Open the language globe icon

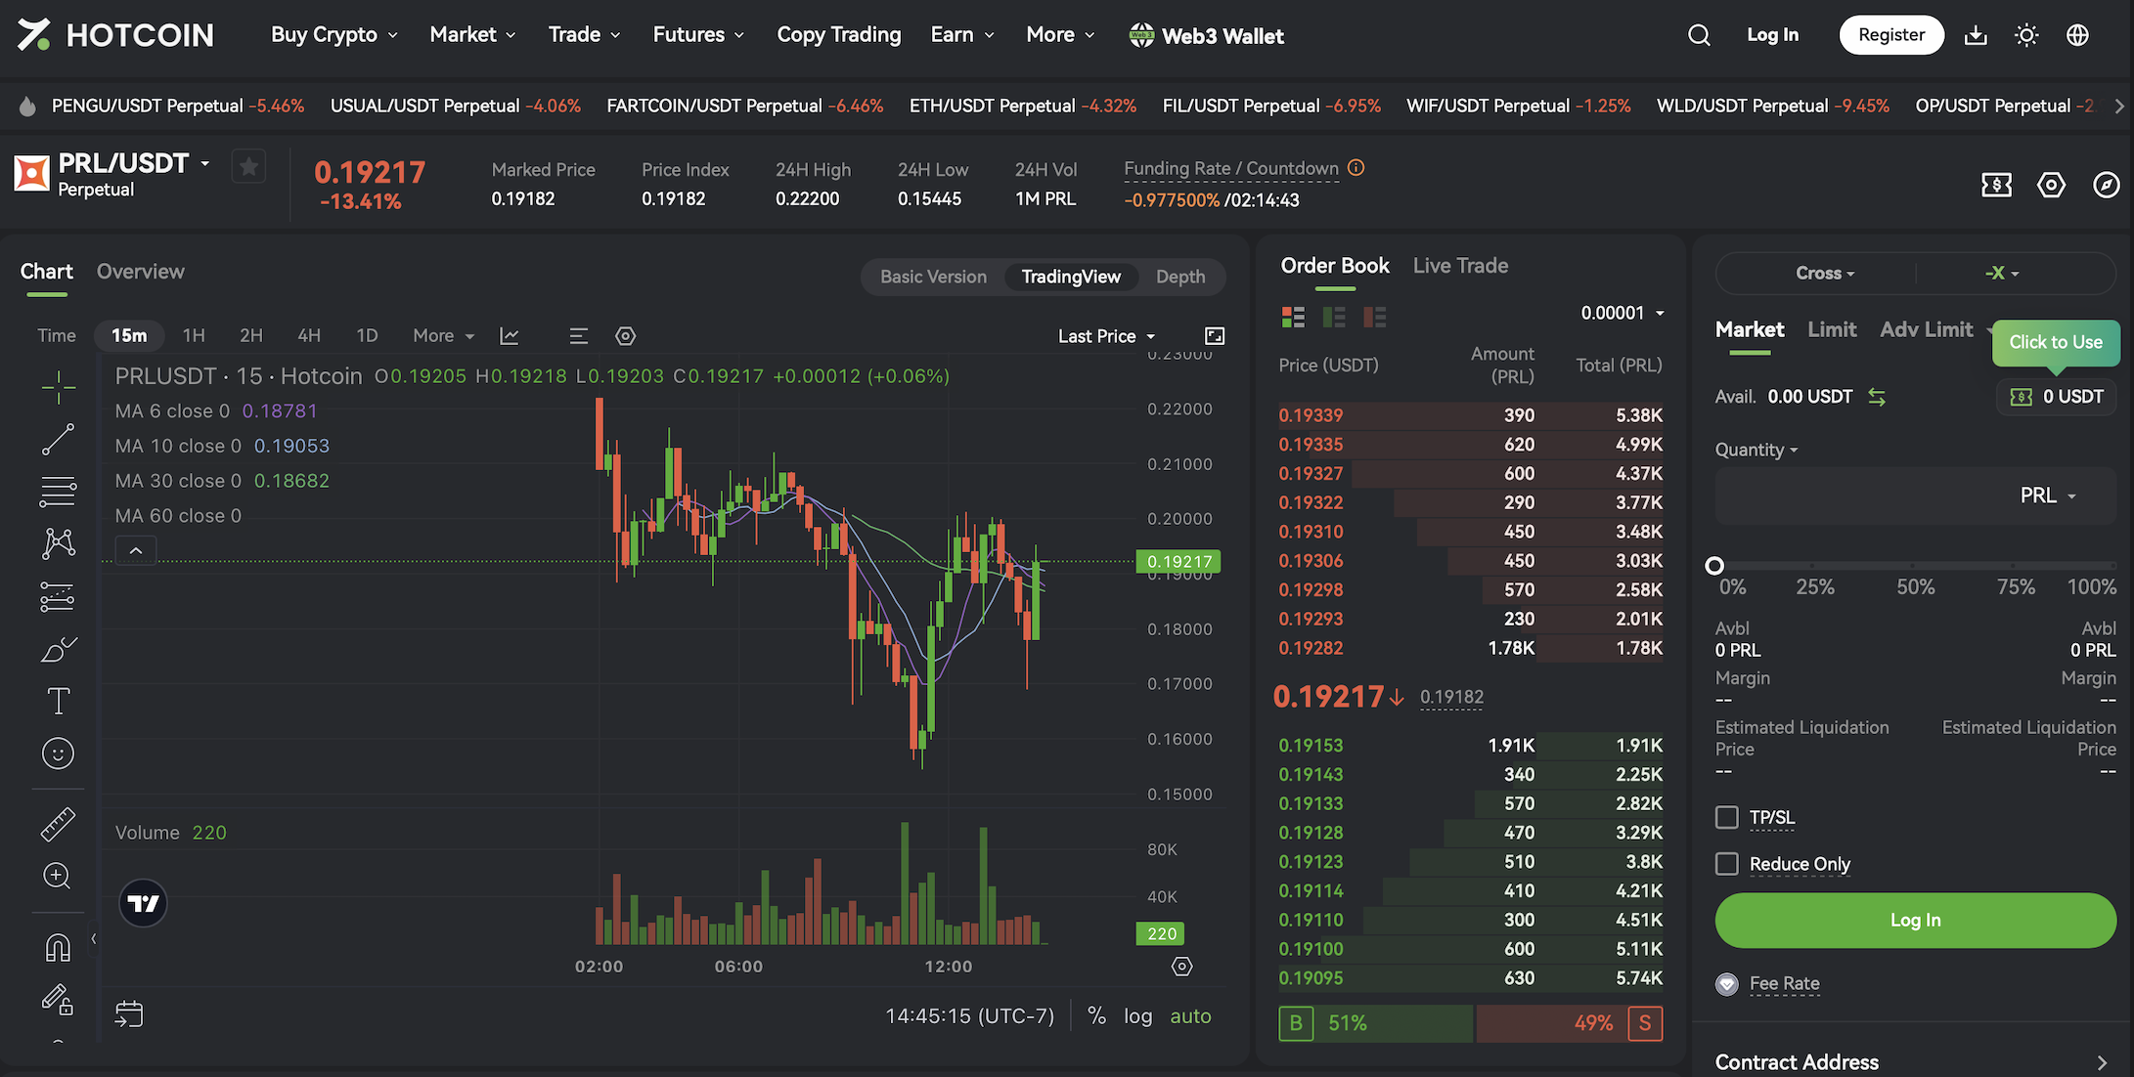coord(2077,35)
